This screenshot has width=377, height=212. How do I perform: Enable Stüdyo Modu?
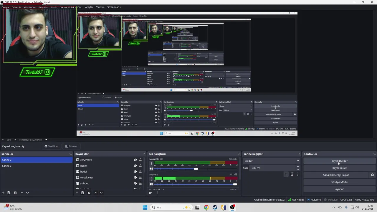point(340,182)
